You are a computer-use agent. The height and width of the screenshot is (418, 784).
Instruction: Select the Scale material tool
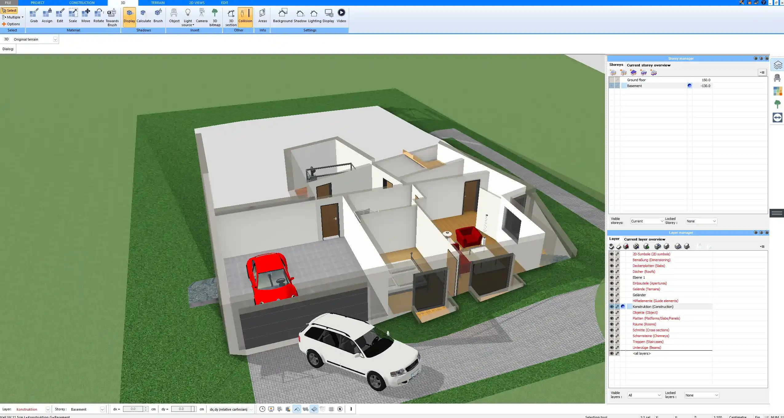73,16
